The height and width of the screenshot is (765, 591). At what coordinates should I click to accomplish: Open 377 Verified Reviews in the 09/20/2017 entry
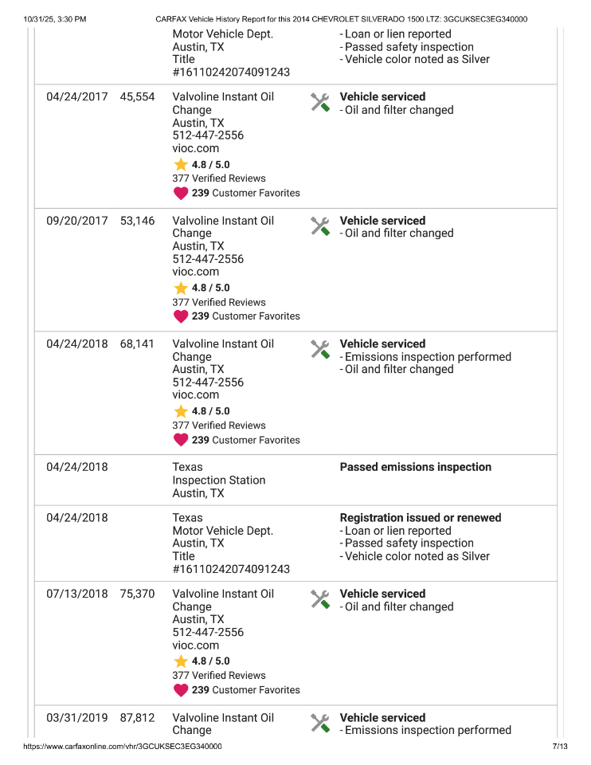[219, 302]
